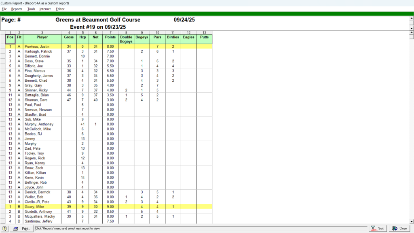Click the Putts column header
The height and width of the screenshot is (233, 414).
tap(204, 37)
